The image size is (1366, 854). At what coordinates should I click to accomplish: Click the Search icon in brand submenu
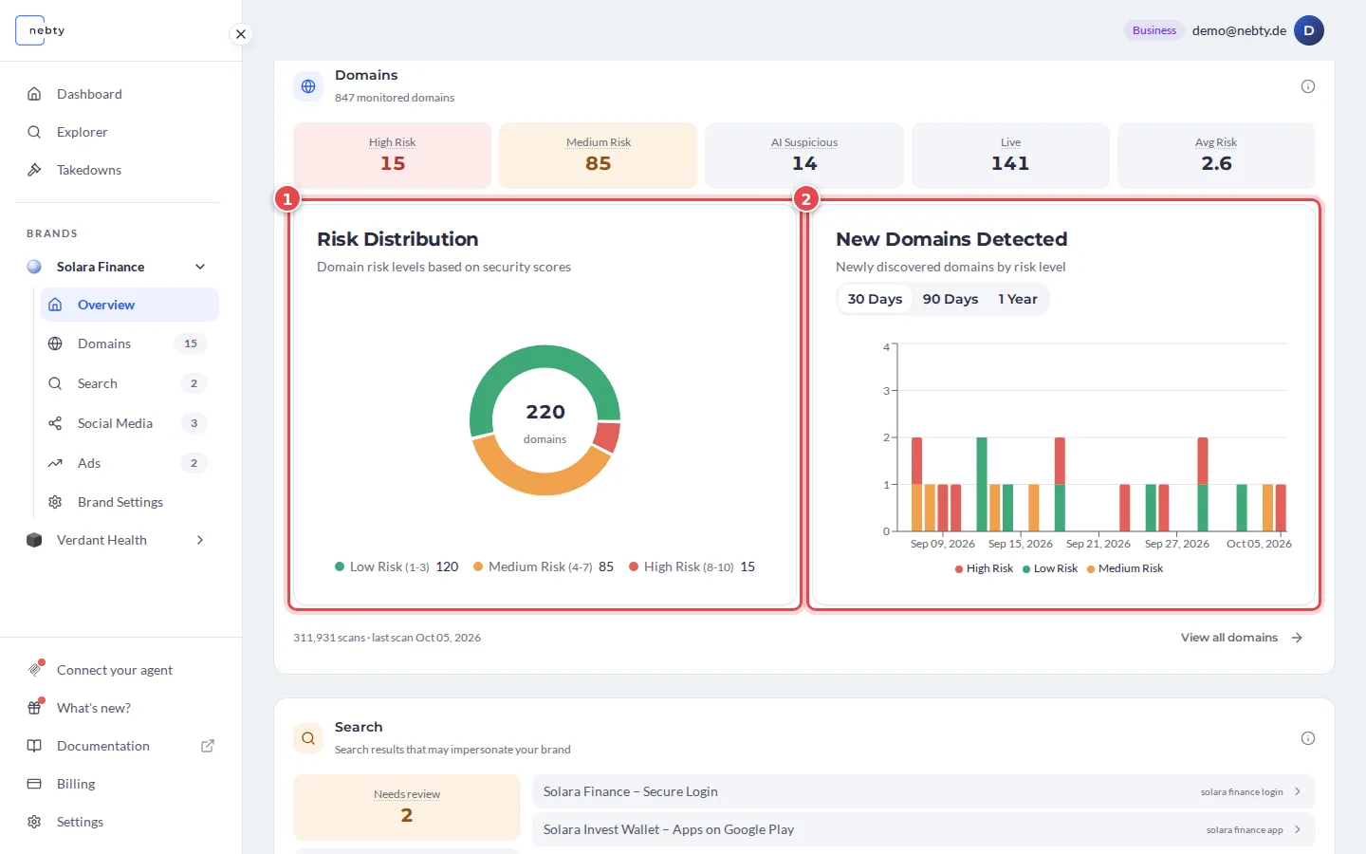55,383
